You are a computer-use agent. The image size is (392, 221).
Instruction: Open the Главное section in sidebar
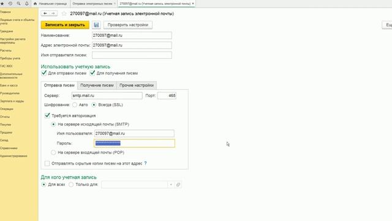click(x=6, y=12)
